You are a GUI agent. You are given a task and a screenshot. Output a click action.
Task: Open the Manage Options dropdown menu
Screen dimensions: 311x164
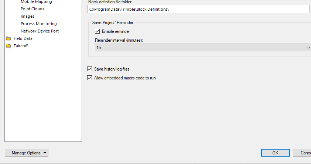point(26,153)
